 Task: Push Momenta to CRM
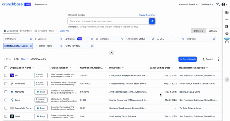tap(41, 92)
